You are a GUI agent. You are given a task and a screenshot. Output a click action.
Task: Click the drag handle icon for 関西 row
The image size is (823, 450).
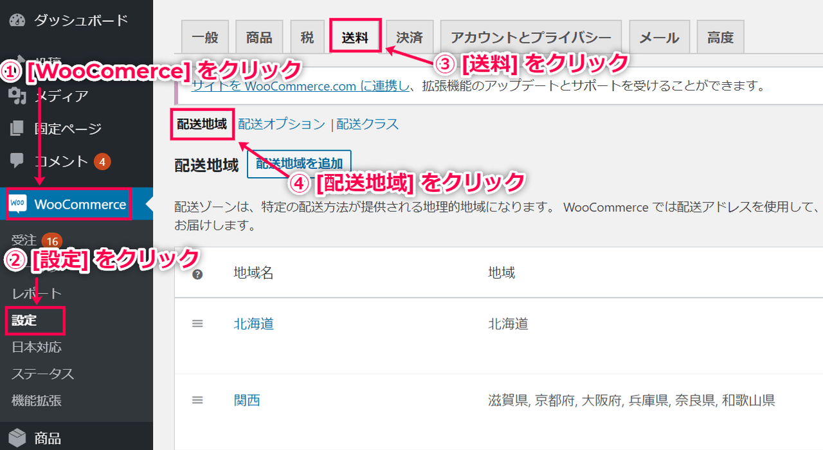(197, 400)
